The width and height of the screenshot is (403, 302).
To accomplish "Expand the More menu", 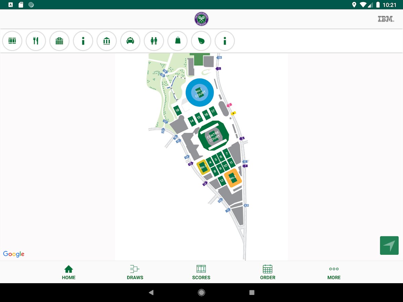I will (334, 272).
